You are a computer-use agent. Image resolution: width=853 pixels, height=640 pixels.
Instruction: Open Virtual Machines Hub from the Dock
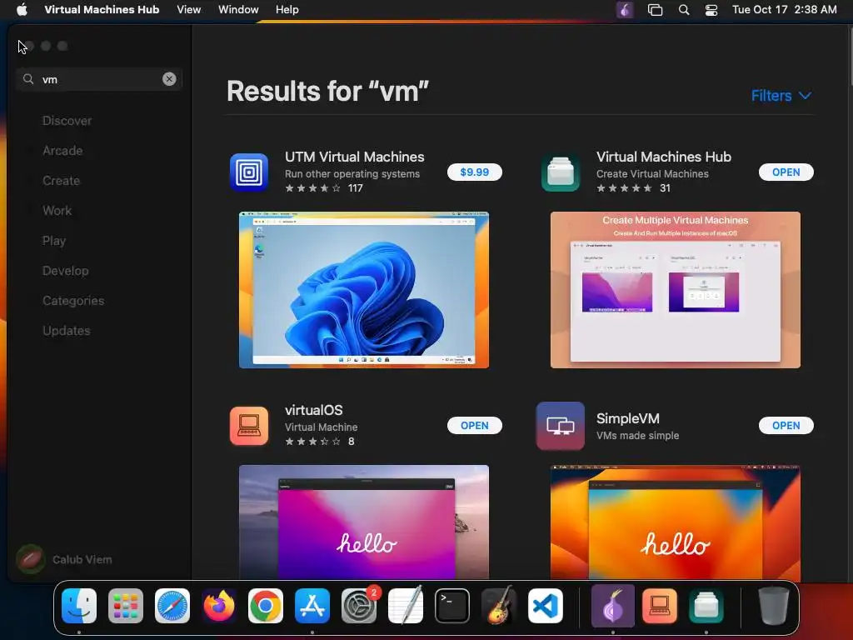[706, 605]
